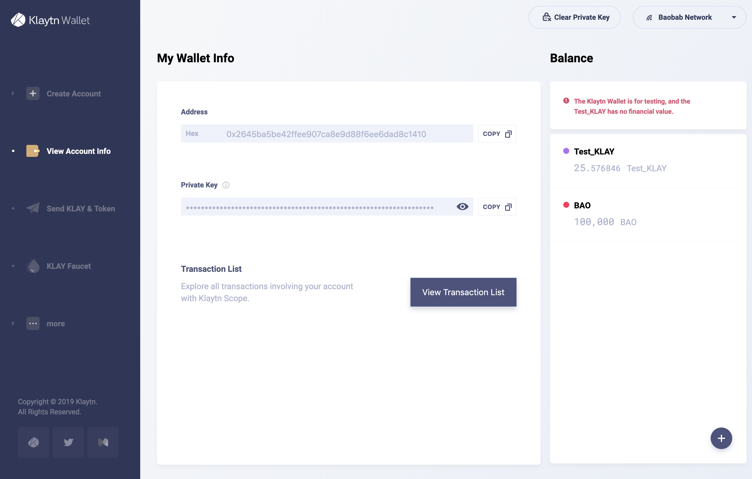Click the round add token plus button

[x=721, y=438]
